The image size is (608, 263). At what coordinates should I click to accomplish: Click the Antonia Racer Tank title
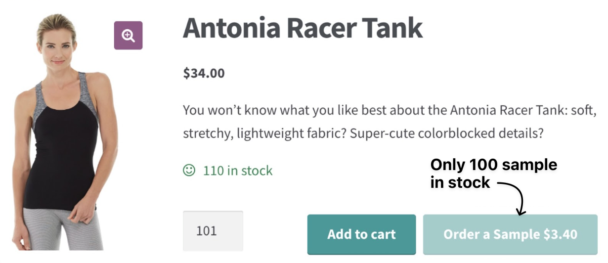(x=303, y=28)
